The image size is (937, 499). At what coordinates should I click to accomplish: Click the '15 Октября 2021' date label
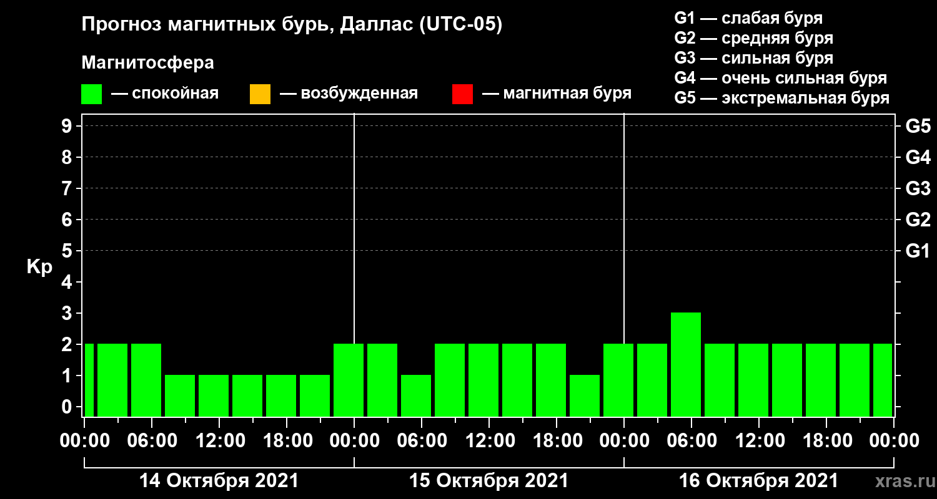point(488,481)
